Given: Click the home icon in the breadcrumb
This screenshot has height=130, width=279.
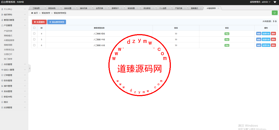Looking at the screenshot, I should [x=32, y=13].
